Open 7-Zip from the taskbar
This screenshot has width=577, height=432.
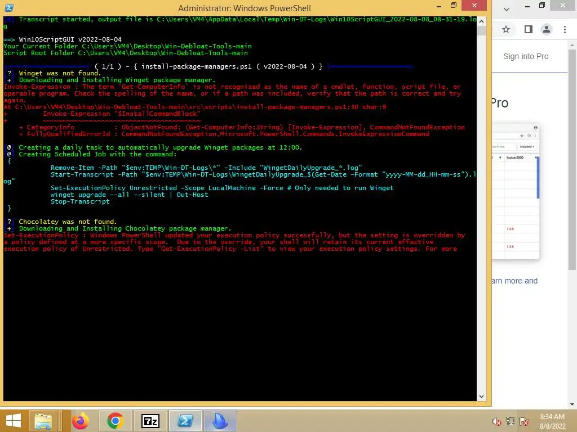tap(150, 421)
